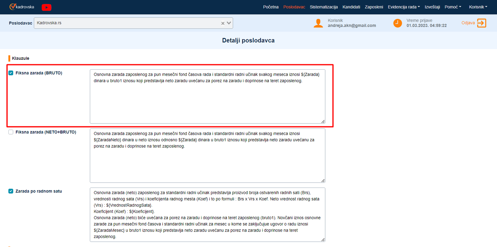Viewport: 497px width, 247px height.
Task: Expand the Pomoć dropdown menu
Action: [x=453, y=7]
